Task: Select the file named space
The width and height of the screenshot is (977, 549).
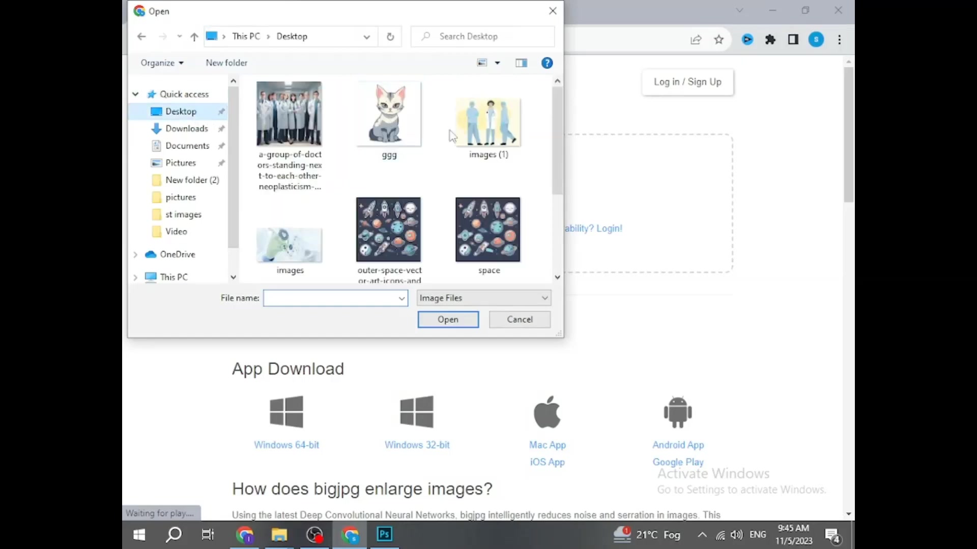Action: (488, 230)
